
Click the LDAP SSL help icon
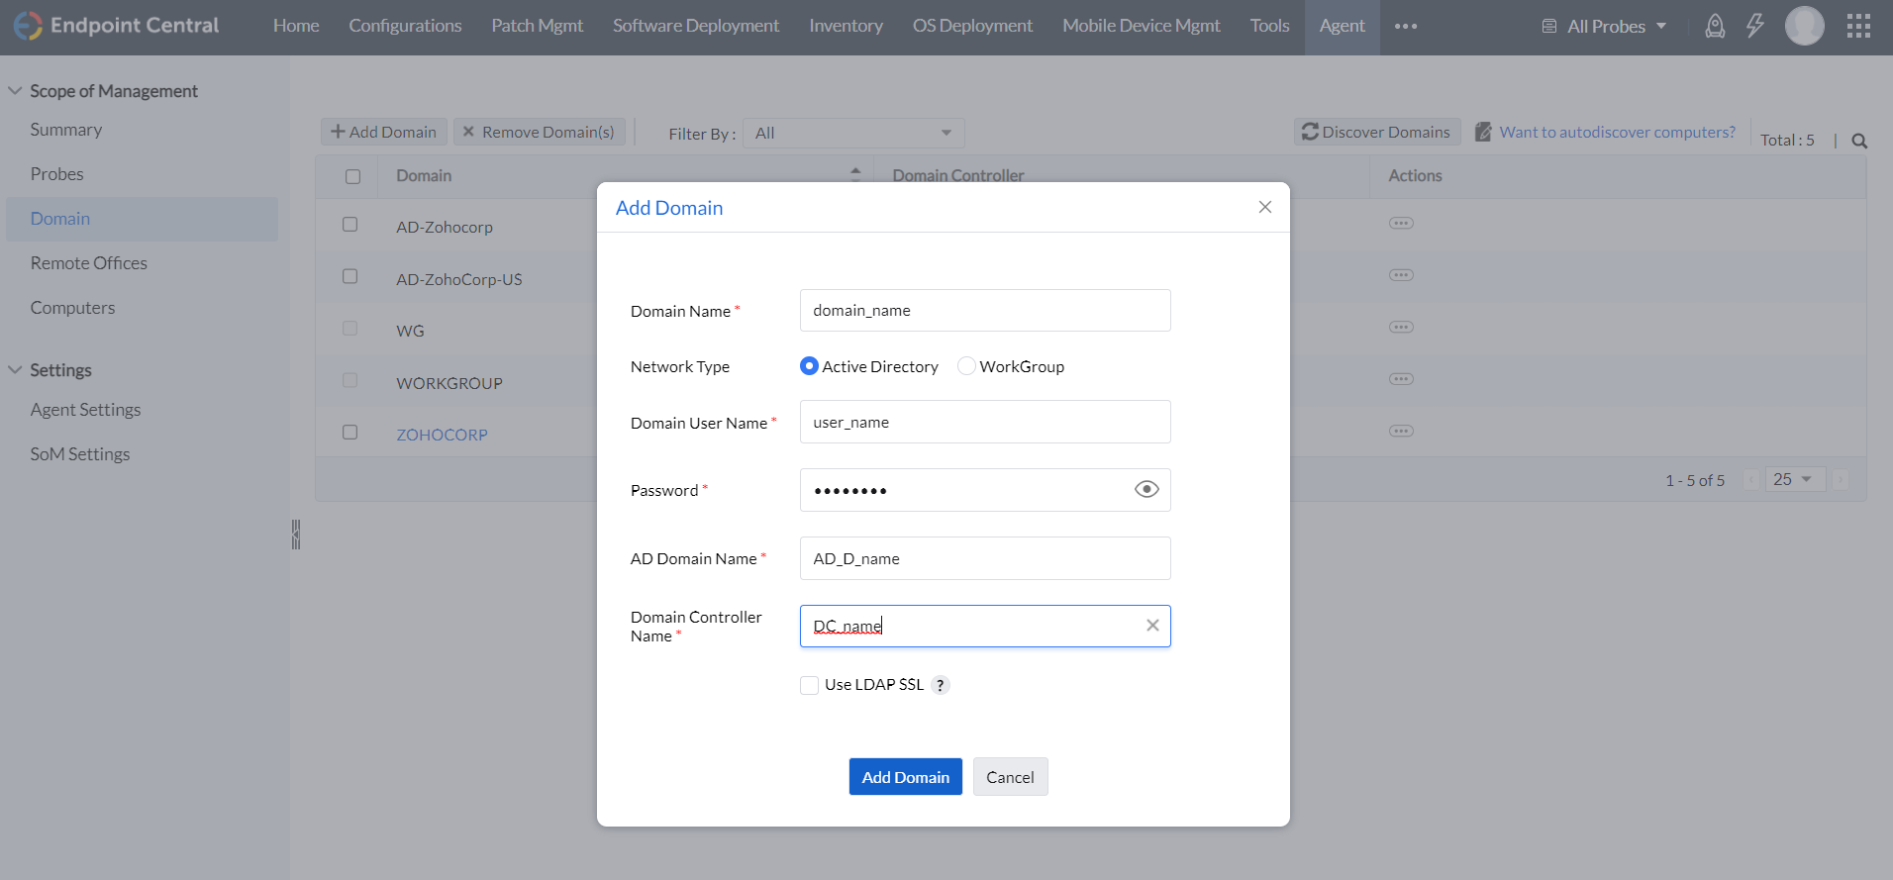point(941,685)
